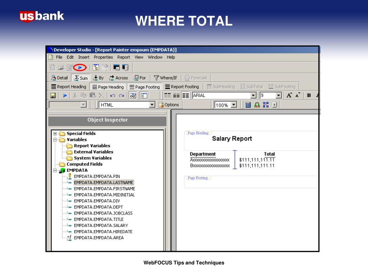Viewport: 368px width, 276px height.
Task: Click the Across button
Action: point(119,78)
